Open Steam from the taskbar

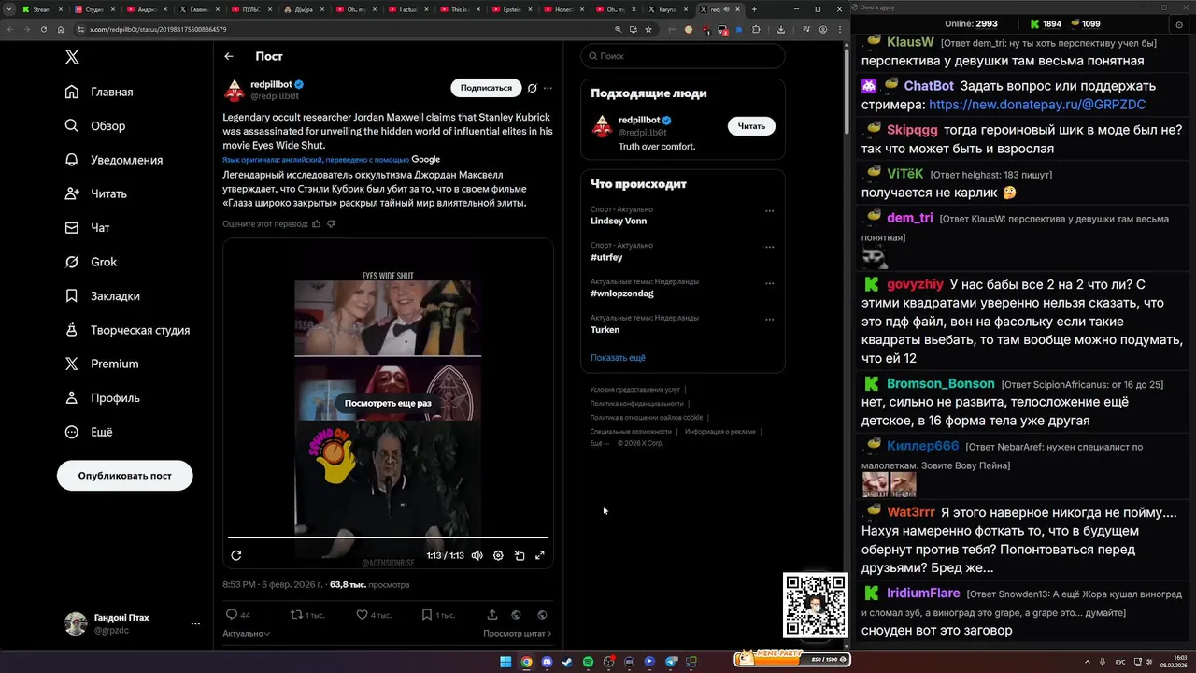pyautogui.click(x=567, y=662)
